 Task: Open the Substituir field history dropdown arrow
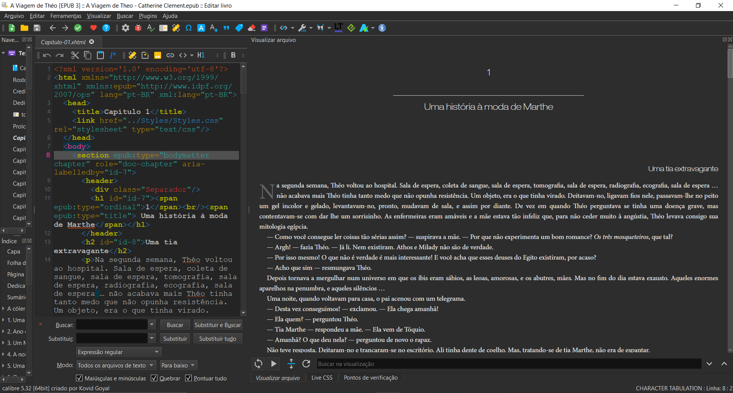pos(152,338)
